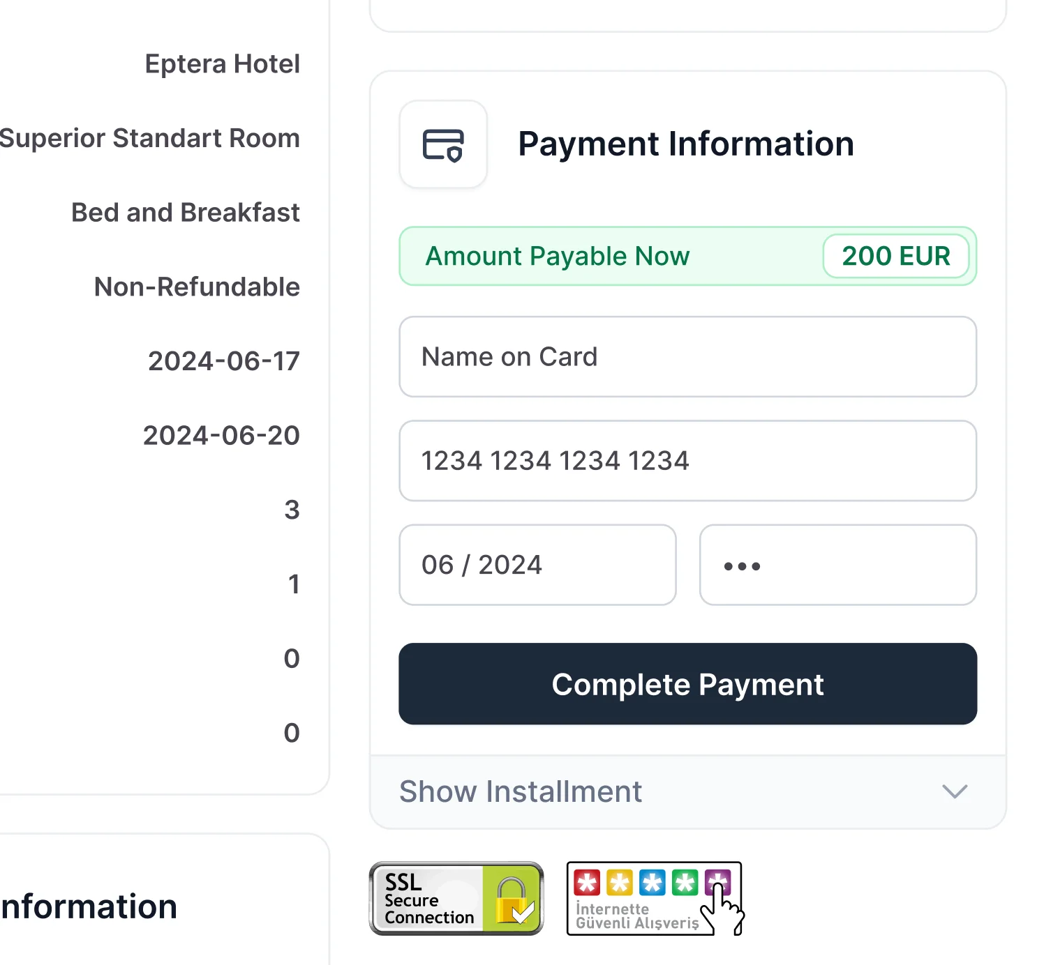Click the SSL Secure Connection badge
The width and height of the screenshot is (1044, 965).
[x=456, y=899]
